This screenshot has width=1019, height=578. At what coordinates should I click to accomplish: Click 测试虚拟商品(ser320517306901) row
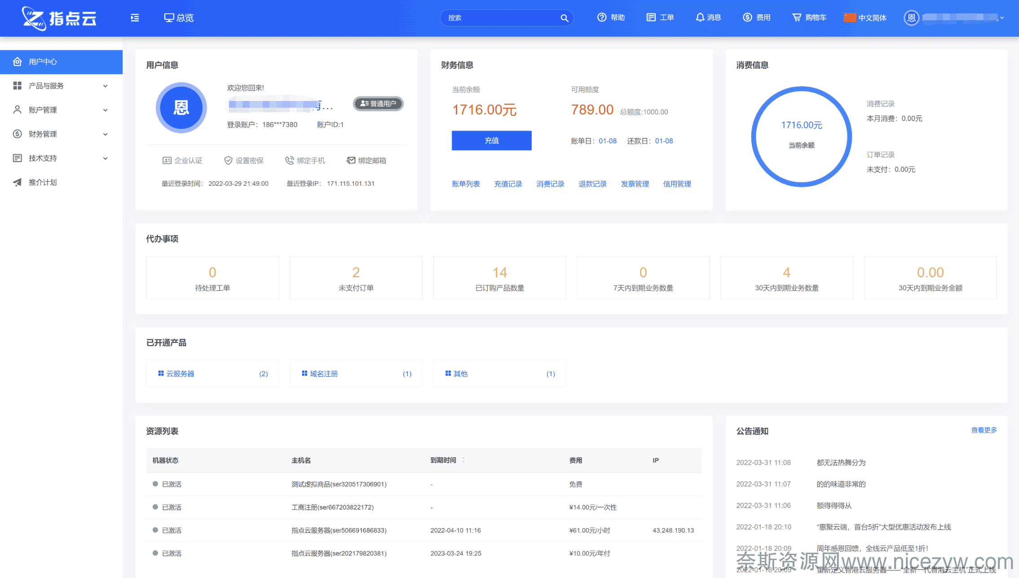(x=424, y=484)
